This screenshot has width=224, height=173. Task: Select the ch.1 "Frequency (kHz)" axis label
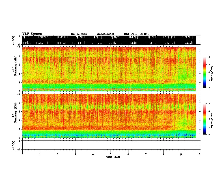pos(16,66)
